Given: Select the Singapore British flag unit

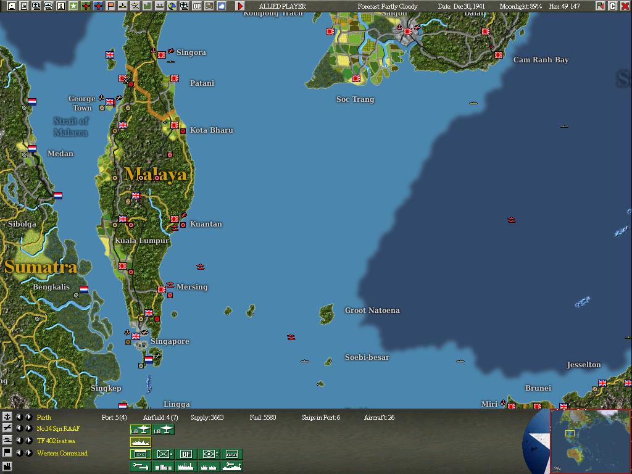Looking at the screenshot, I should (136, 336).
